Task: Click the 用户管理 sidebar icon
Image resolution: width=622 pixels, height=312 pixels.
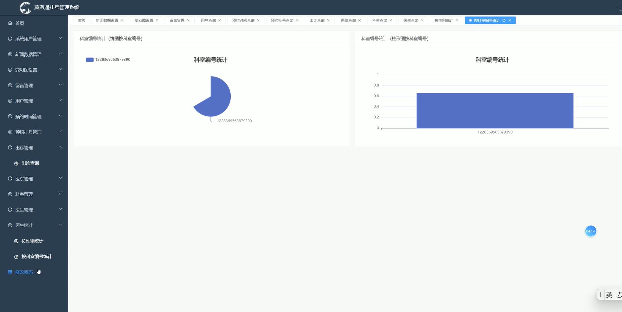Action: click(9, 101)
